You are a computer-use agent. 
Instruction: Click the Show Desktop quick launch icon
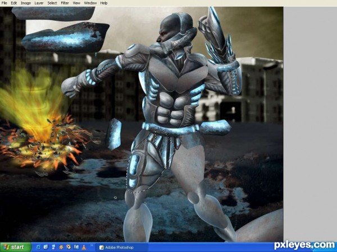pos(46,247)
